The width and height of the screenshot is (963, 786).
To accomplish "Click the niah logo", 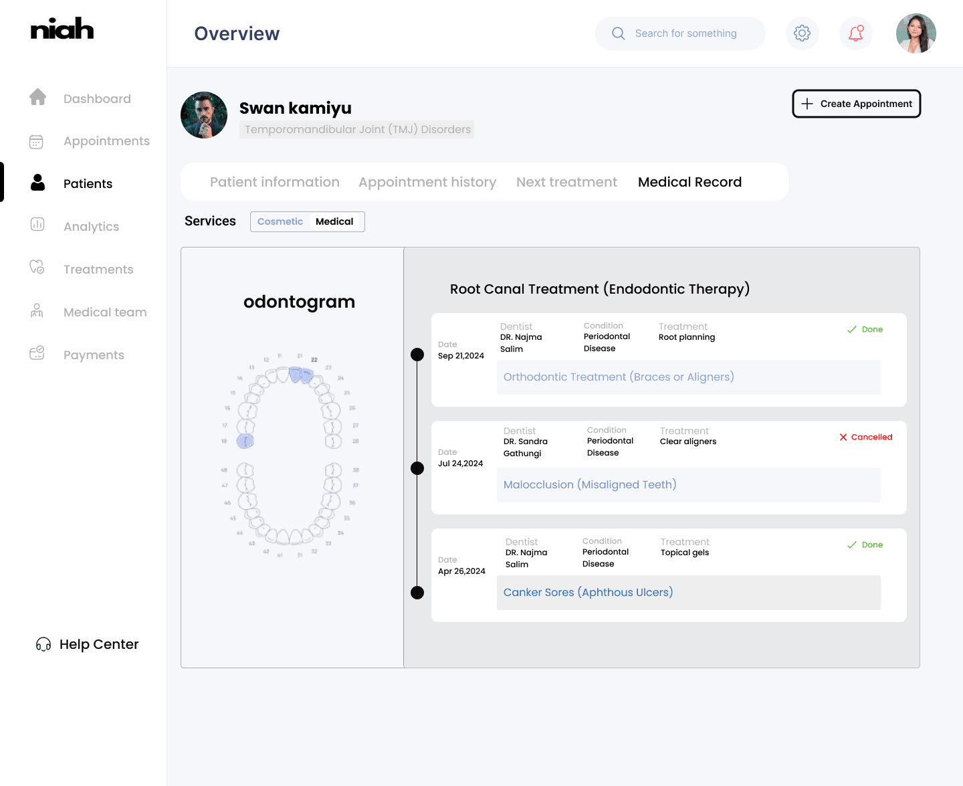I will (62, 28).
